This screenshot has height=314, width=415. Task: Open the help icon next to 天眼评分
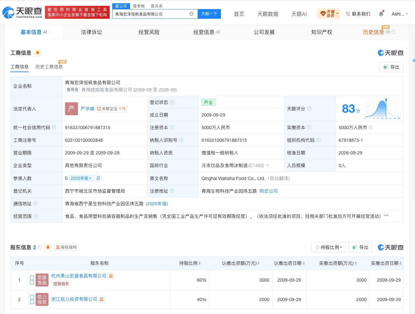coord(309,109)
